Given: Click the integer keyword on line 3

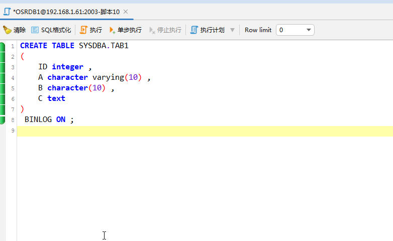Looking at the screenshot, I should point(67,67).
